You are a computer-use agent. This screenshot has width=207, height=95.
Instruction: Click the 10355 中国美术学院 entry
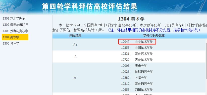pyautogui.click(x=137, y=48)
